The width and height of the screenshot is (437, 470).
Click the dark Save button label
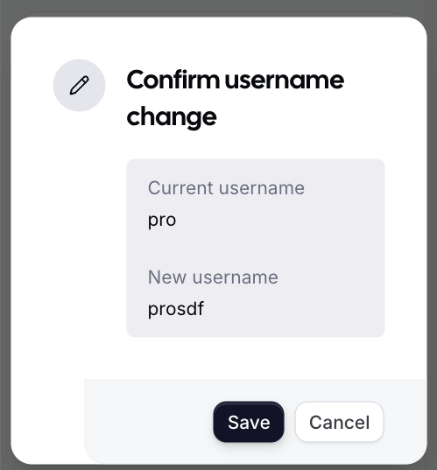(x=249, y=423)
